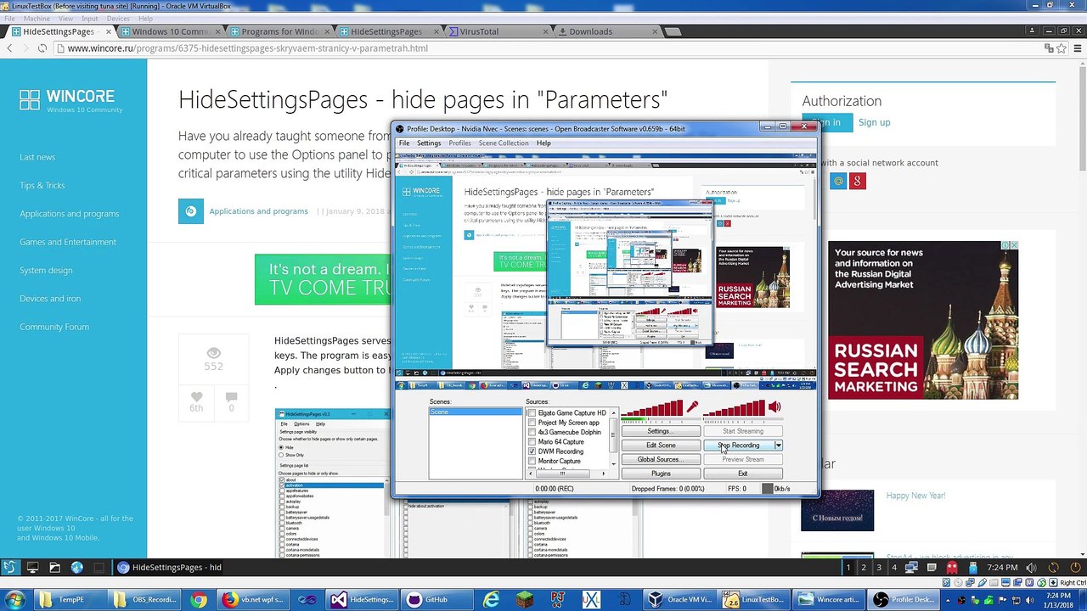Switch to guest workspace 2

864,567
